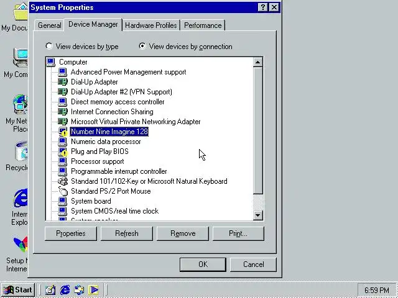The image size is (398, 298).
Task: Open the Start menu
Action: [18, 290]
